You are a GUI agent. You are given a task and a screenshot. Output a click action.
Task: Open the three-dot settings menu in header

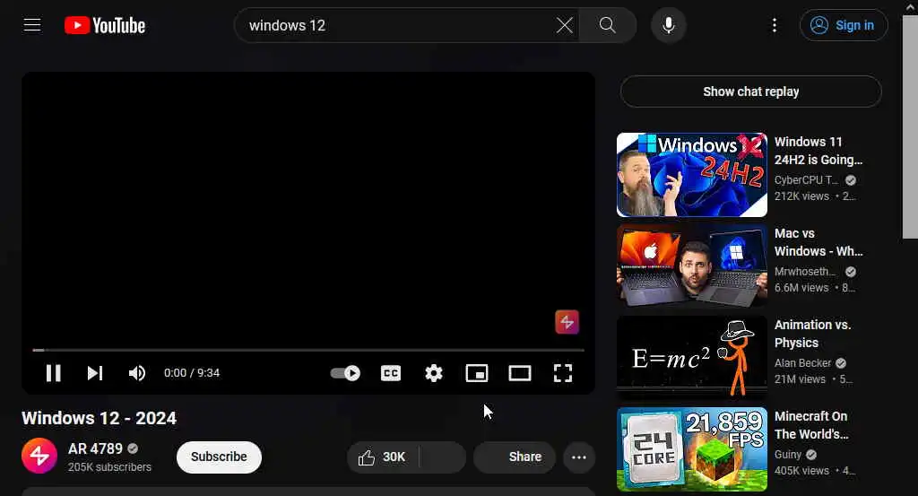775,25
